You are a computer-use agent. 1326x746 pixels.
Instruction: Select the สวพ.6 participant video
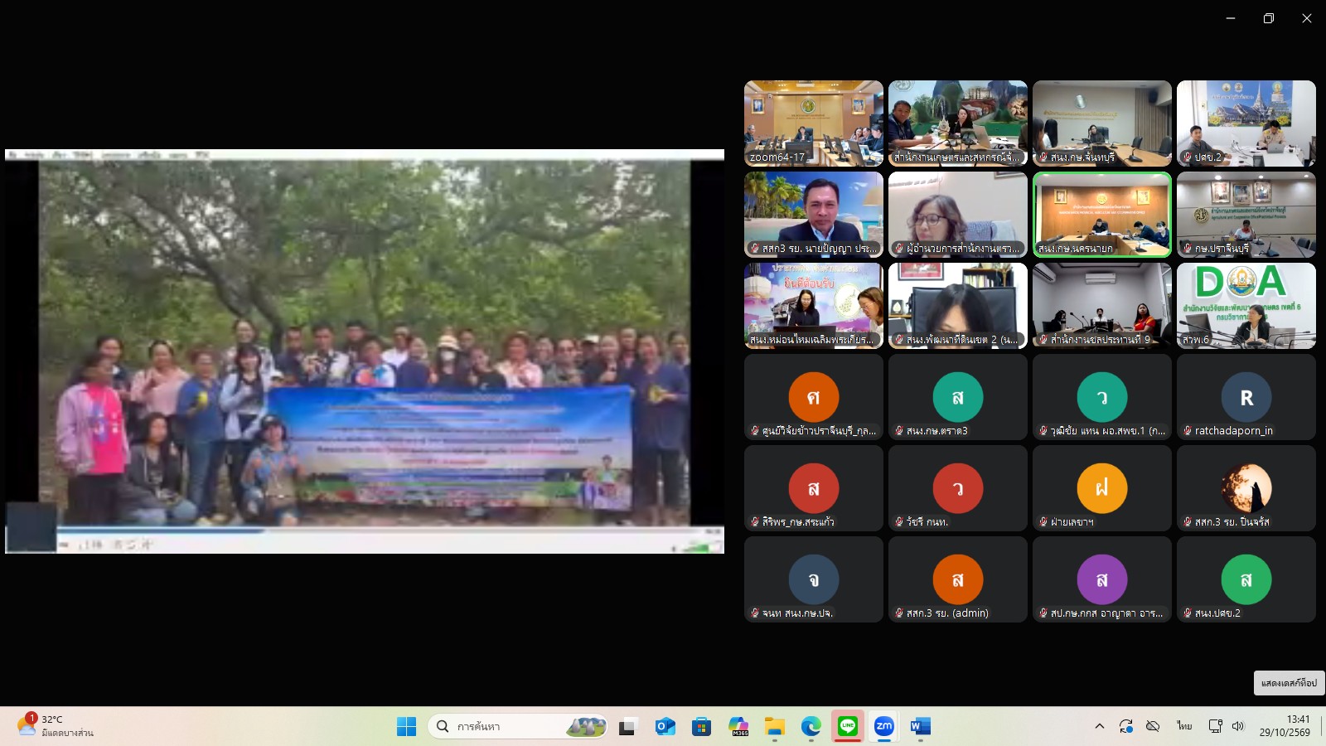(1246, 306)
